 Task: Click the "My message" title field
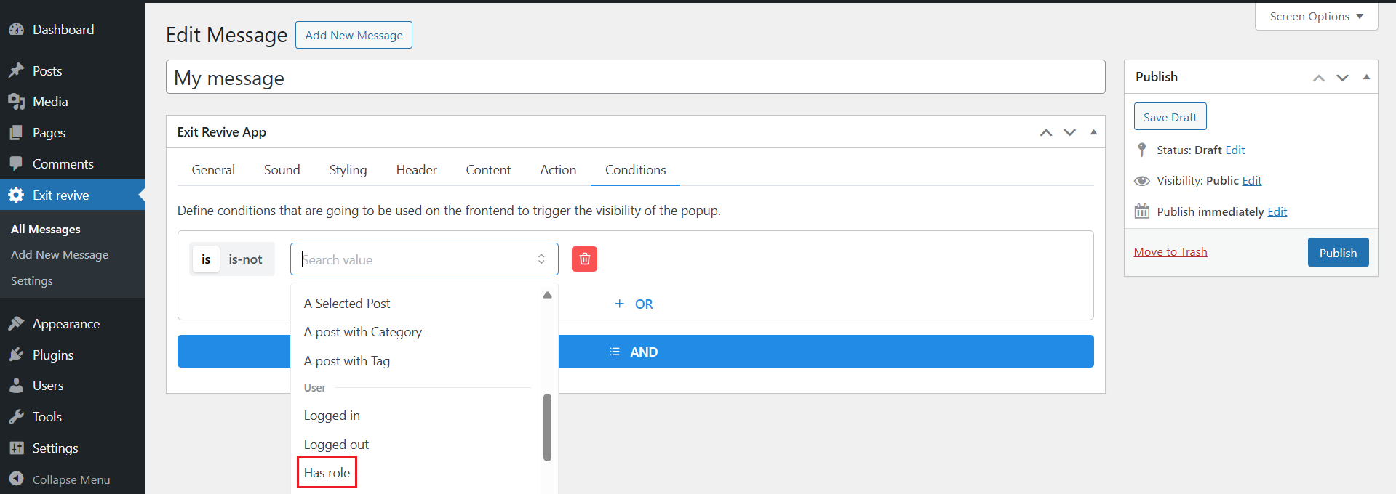(x=635, y=78)
